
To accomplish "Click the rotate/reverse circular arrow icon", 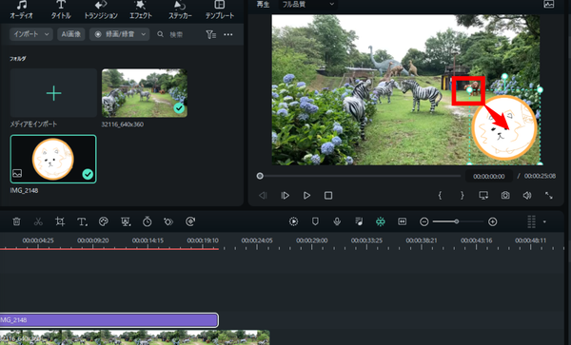I will 190,221.
